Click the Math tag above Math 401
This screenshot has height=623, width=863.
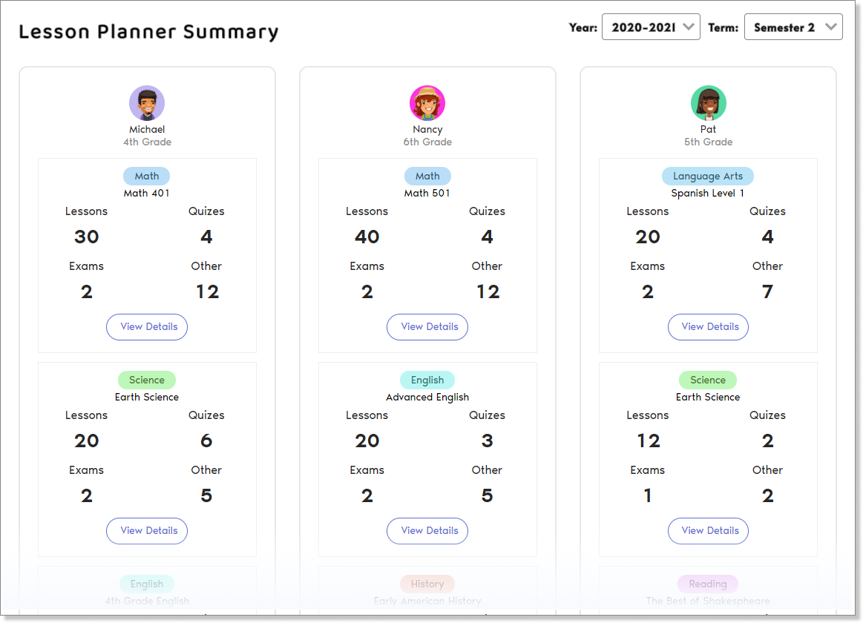pyautogui.click(x=146, y=176)
